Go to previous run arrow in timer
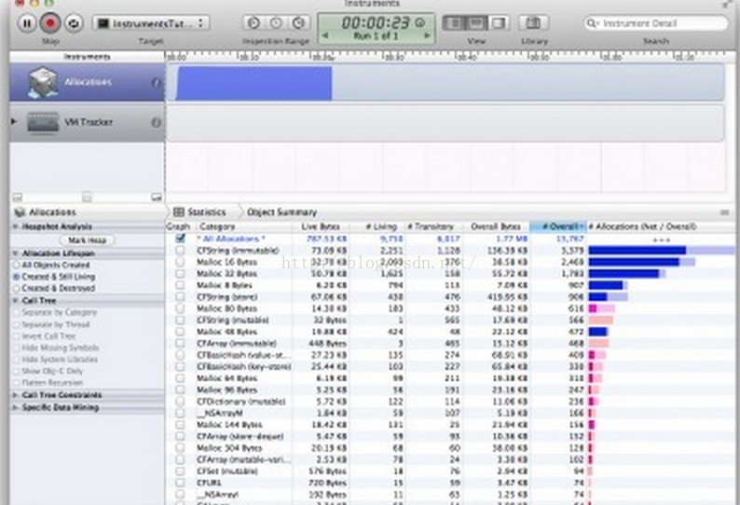Viewport: 740px width, 505px height. 324,35
